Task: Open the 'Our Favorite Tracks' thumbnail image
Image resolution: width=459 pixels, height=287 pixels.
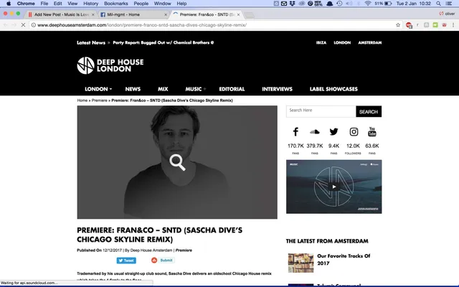Action: coord(301,263)
